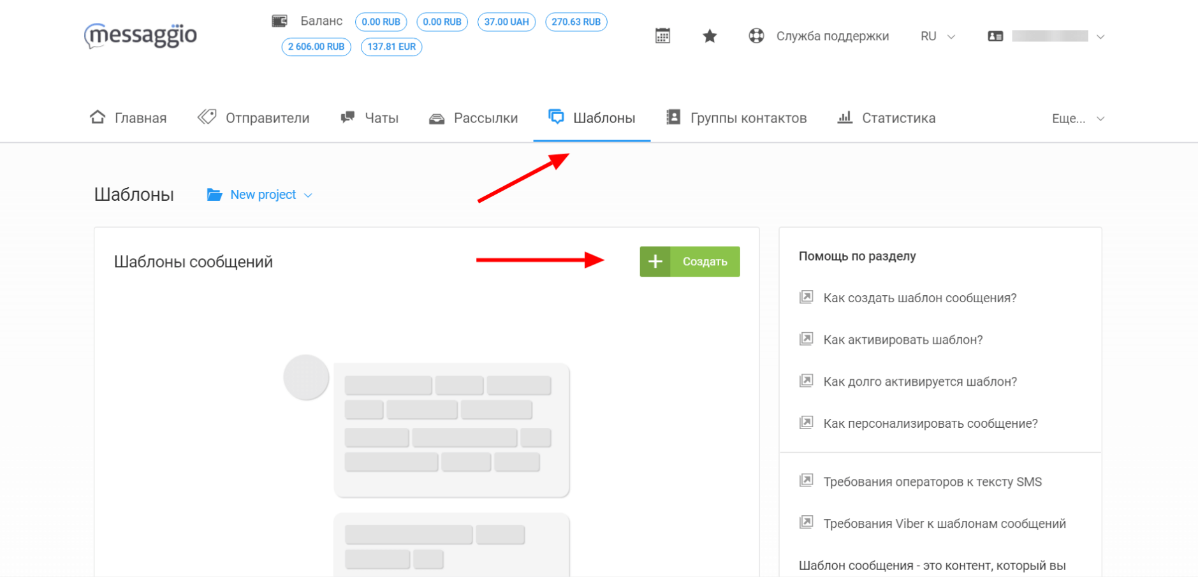This screenshot has width=1198, height=577.
Task: Click the 2 606.00 RUB balance badge
Action: (316, 47)
